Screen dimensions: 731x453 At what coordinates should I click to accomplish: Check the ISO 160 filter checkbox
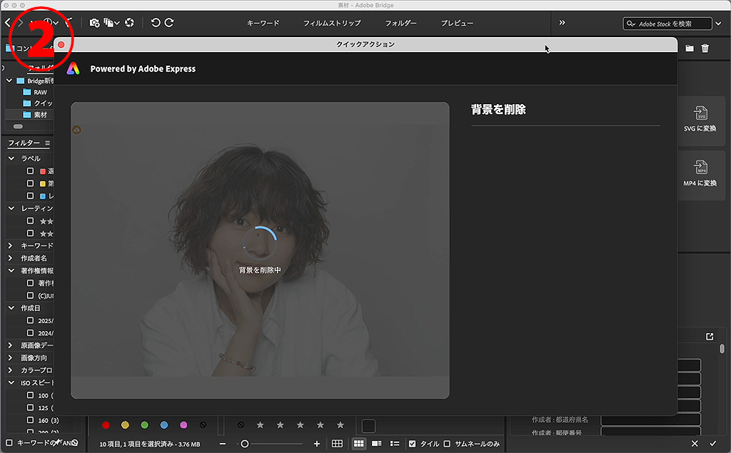click(30, 420)
